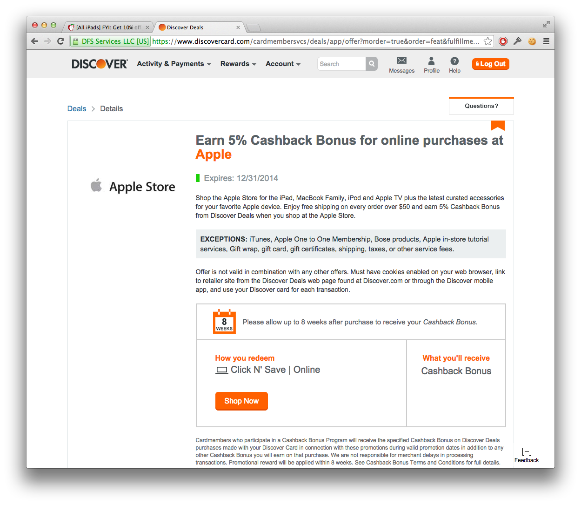The image size is (581, 505).
Task: Go back to Deals breadcrumb link
Action: tap(77, 108)
